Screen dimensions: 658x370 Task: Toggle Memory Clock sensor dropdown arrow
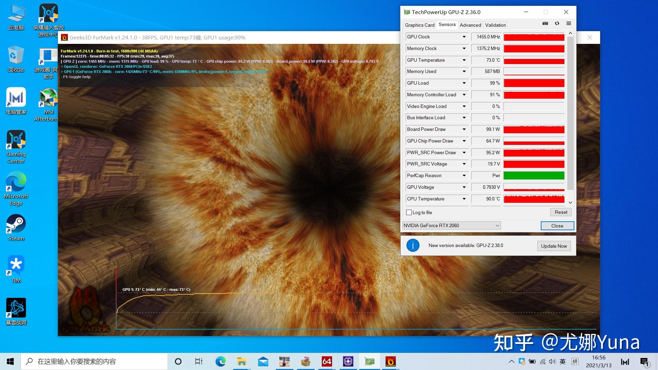pos(463,48)
